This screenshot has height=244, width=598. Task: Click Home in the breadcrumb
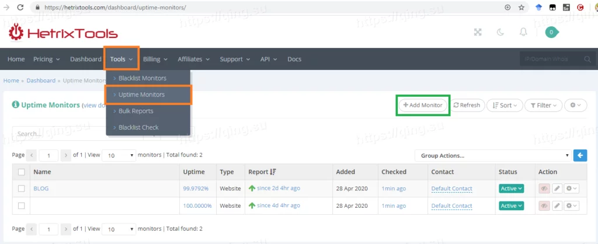11,81
